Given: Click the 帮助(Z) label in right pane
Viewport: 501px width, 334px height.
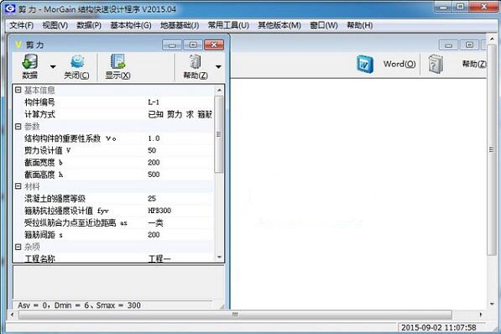Looking at the screenshot, I should (474, 64).
